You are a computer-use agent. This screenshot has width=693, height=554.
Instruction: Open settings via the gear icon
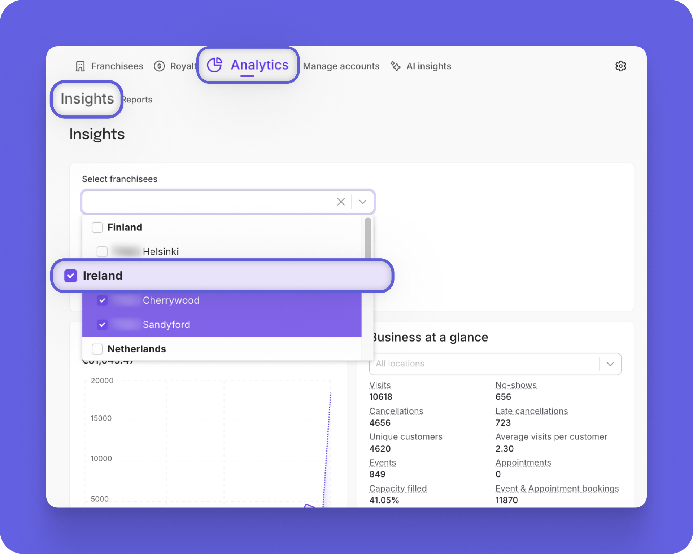tap(620, 66)
